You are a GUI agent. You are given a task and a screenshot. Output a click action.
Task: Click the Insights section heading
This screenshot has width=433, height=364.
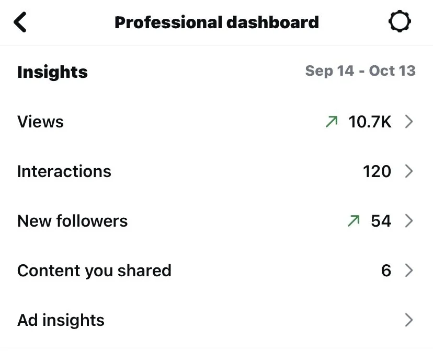(52, 72)
